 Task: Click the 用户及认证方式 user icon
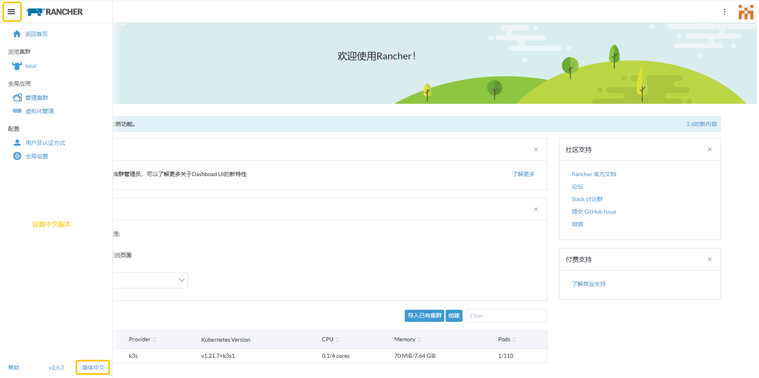[x=17, y=143]
